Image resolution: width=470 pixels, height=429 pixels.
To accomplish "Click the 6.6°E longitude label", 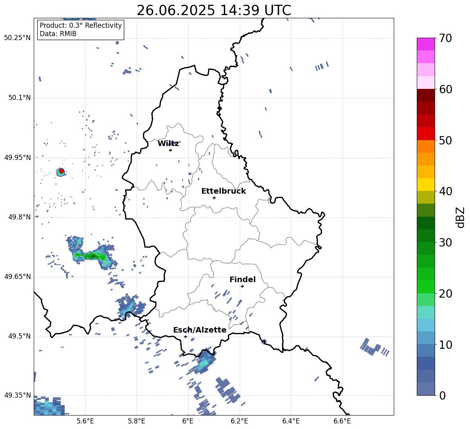I will tap(342, 421).
